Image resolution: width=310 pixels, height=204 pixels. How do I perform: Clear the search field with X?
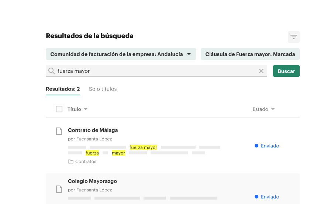(x=261, y=71)
